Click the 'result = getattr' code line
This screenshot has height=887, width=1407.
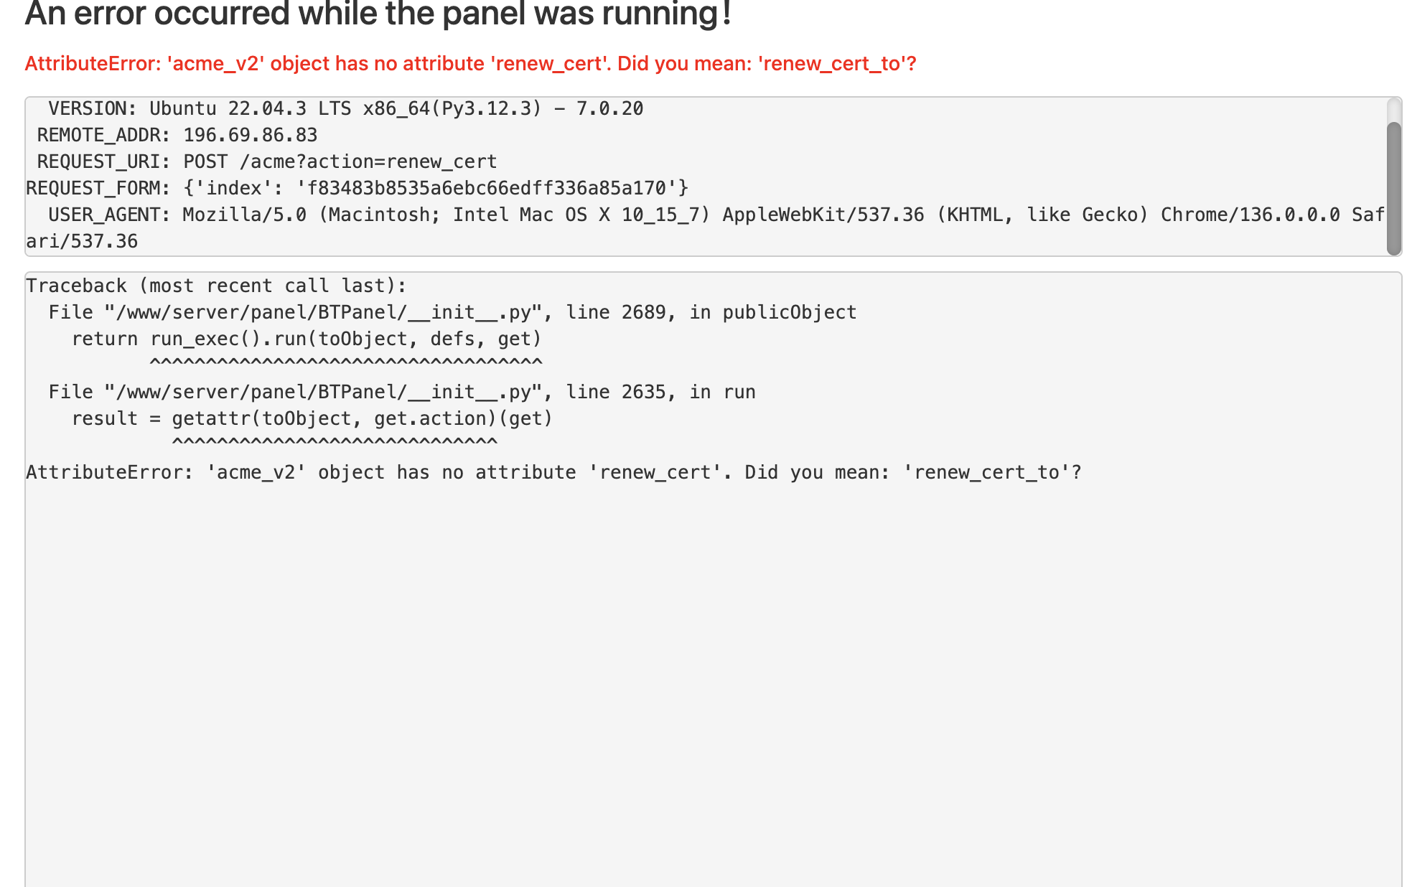[x=312, y=419]
